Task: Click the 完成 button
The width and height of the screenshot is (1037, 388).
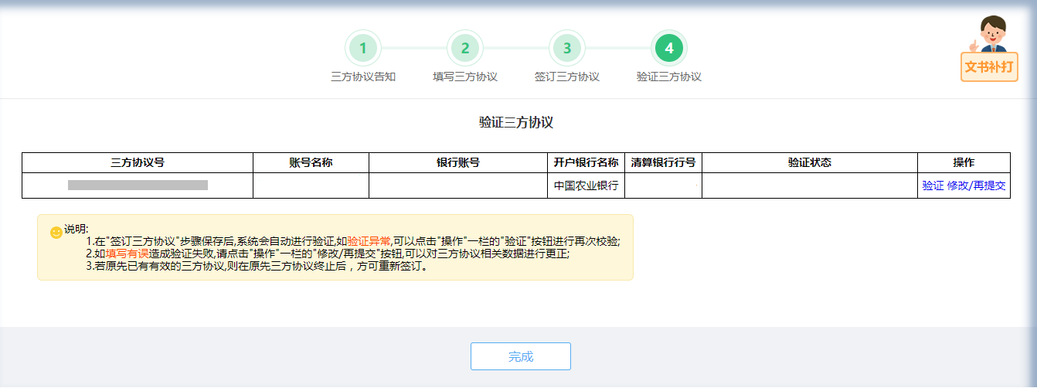Action: click(x=521, y=356)
